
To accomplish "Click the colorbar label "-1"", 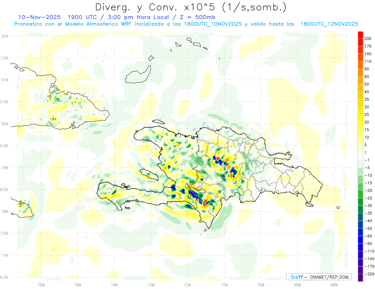I will pos(367,160).
